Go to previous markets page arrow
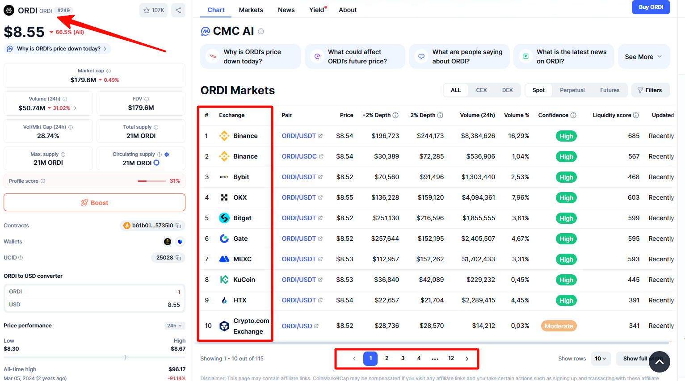The width and height of the screenshot is (685, 381). click(354, 358)
